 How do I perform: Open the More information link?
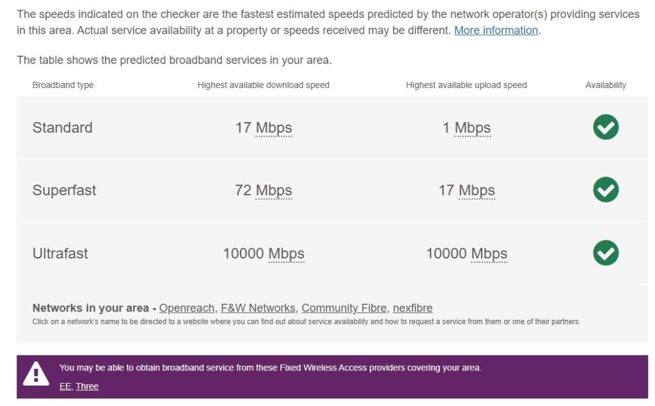[496, 30]
